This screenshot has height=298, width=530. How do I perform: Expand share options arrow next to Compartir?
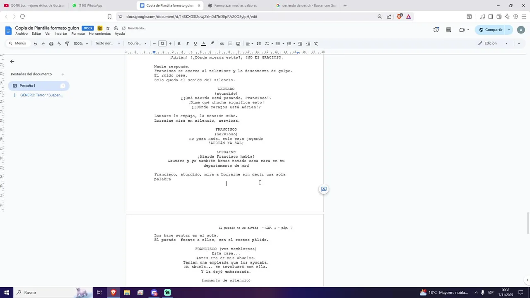509,30
